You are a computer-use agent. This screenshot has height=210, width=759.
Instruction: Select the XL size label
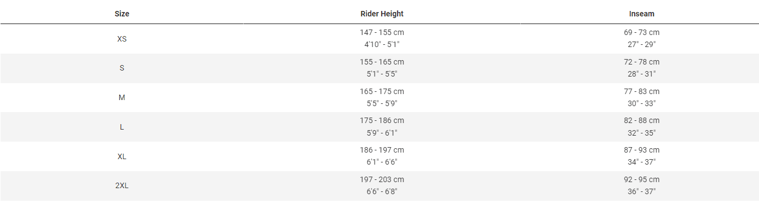pyautogui.click(x=122, y=156)
